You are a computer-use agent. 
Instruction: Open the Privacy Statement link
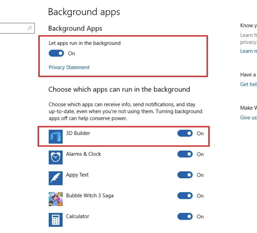(x=69, y=67)
